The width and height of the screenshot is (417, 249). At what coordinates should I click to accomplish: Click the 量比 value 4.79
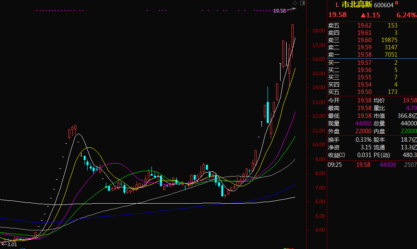point(411,108)
